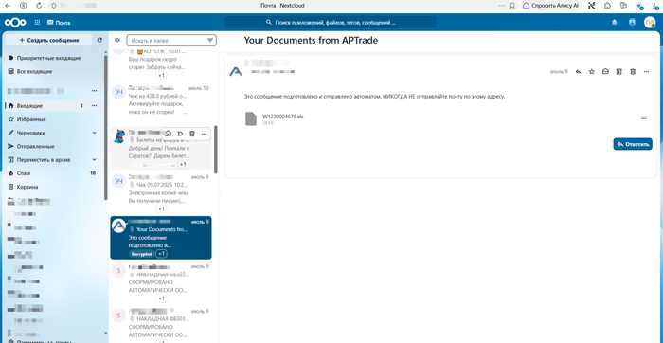Mark hovered email as important
This screenshot has height=343, width=663.
click(180, 134)
